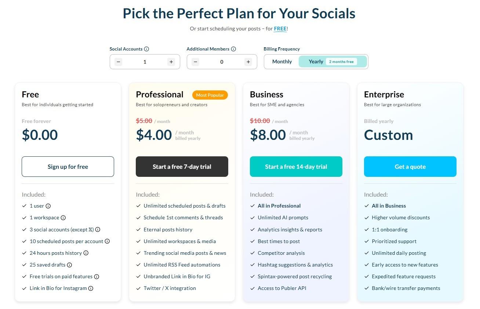The width and height of the screenshot is (480, 309).
Task: Switch billing frequency to Monthly
Action: pos(282,62)
